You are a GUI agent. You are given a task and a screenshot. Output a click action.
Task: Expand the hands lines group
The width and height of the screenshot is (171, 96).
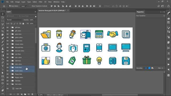click(10, 67)
